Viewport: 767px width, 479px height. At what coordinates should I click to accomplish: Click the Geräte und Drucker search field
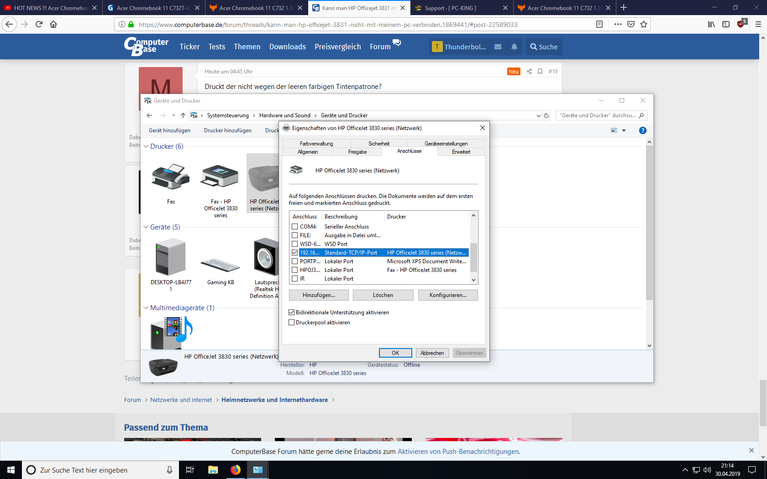[601, 115]
